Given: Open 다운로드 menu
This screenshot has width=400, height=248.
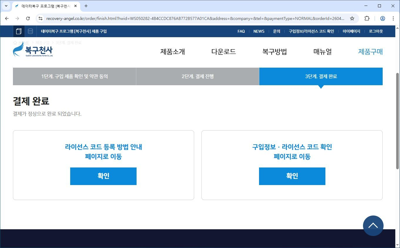Looking at the screenshot, I should point(223,52).
